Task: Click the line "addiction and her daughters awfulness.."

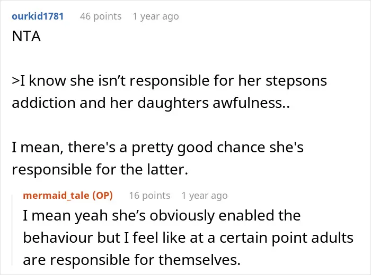Action: point(151,103)
